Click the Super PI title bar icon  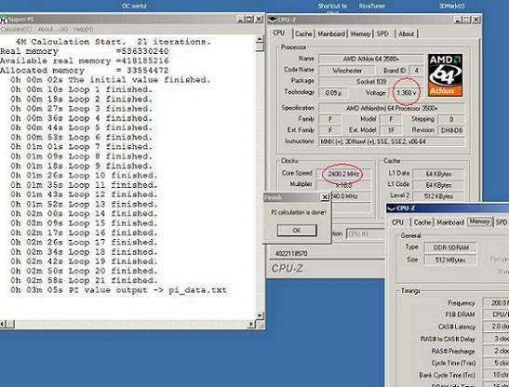[x=3, y=20]
